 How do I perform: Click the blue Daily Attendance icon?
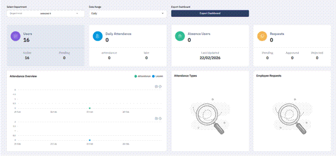pyautogui.click(x=98, y=36)
